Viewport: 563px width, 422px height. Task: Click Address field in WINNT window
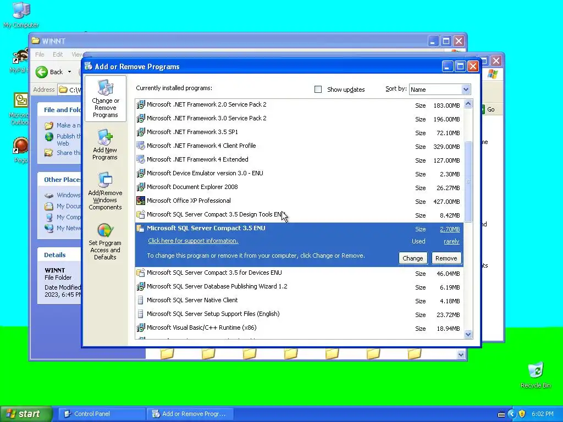click(x=70, y=90)
